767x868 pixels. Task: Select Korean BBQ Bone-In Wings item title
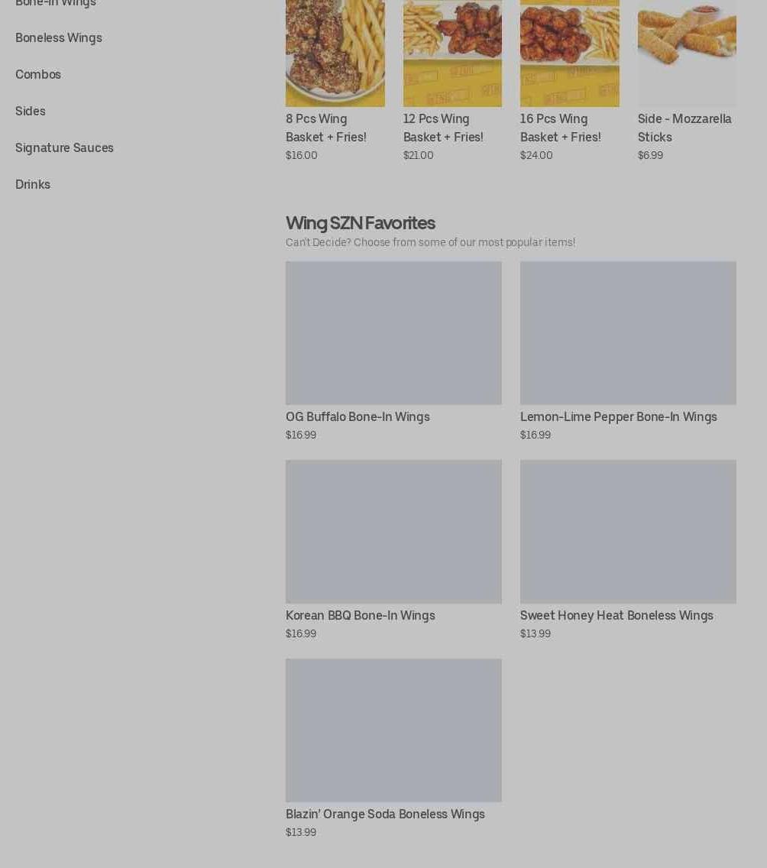tap(361, 615)
